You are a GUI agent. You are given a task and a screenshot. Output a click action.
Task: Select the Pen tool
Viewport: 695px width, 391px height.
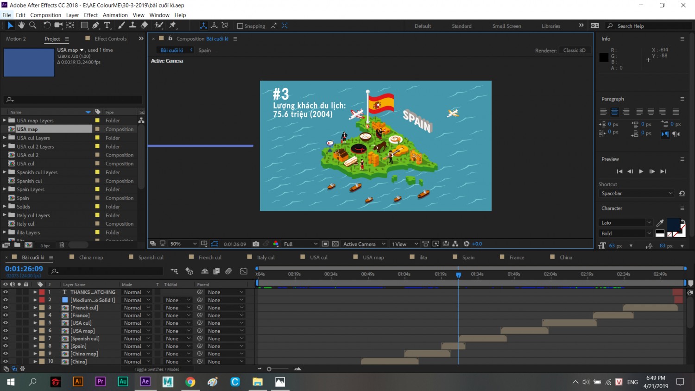pyautogui.click(x=95, y=25)
